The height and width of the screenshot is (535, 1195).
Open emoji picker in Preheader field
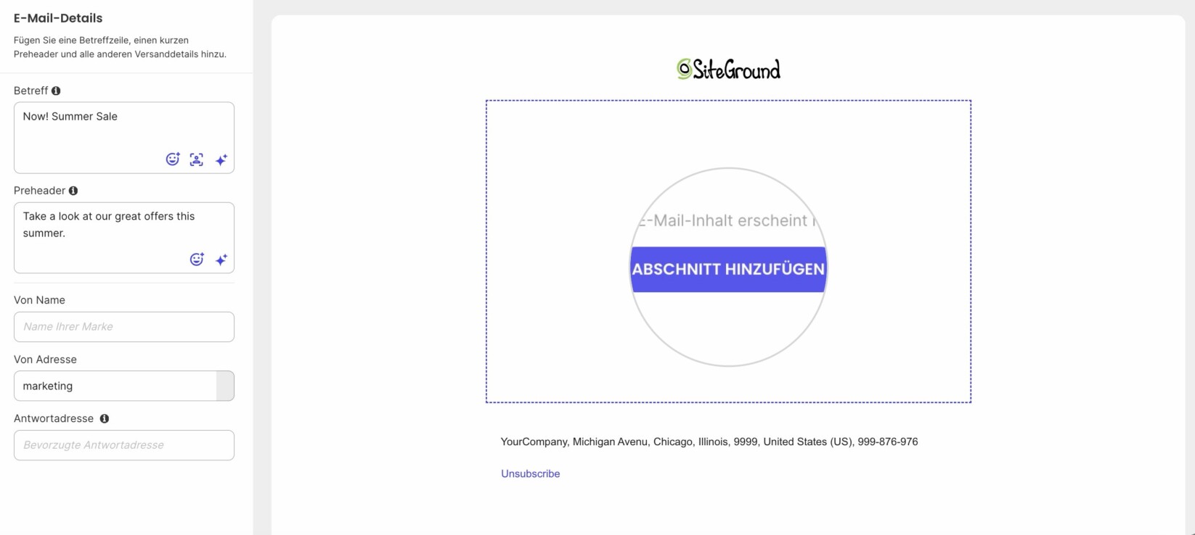tap(197, 260)
